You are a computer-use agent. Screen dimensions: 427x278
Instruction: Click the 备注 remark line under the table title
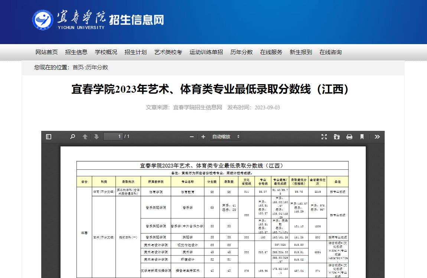(x=212, y=173)
